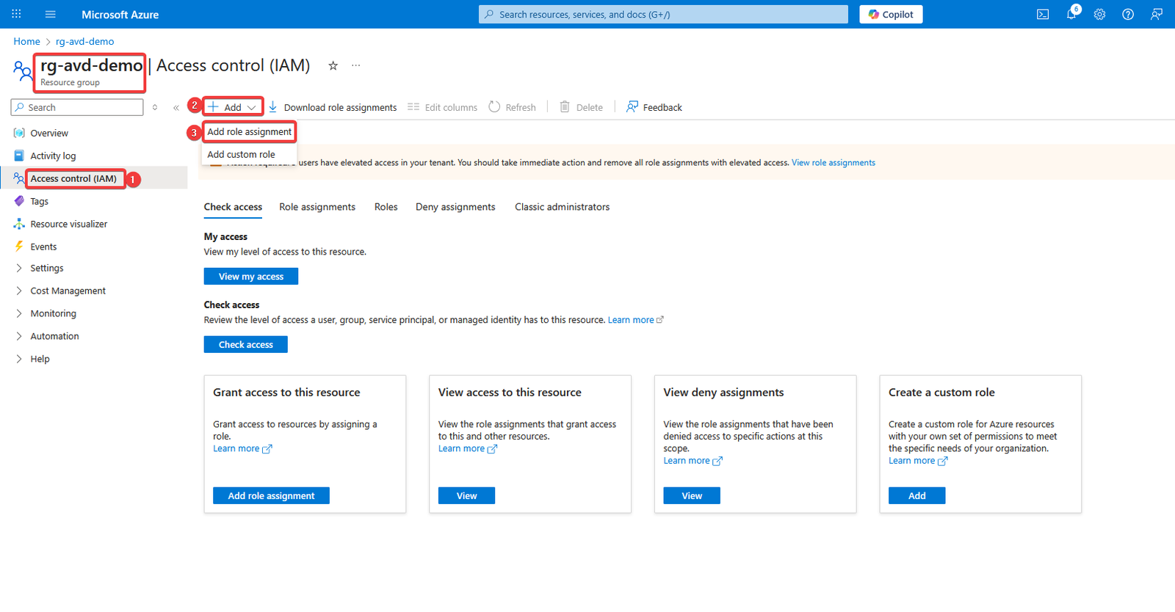The height and width of the screenshot is (612, 1175).
Task: Expand the Settings section in sidebar
Action: (47, 269)
